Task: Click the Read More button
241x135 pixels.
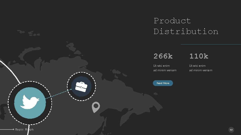Action: tap(163, 83)
